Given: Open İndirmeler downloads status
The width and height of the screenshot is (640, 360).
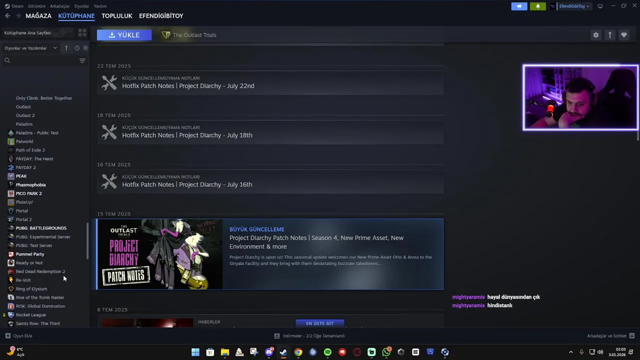Looking at the screenshot, I should pos(309,336).
